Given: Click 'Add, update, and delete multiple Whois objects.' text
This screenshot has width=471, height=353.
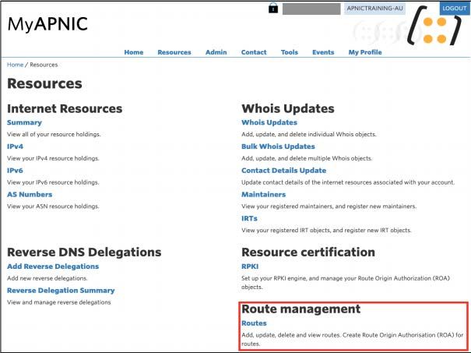Looking at the screenshot, I should point(307,158).
